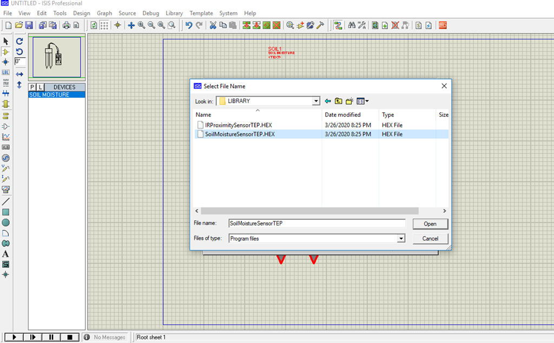
Task: Switch to the Root sheet 1 tab
Action: tap(150, 337)
